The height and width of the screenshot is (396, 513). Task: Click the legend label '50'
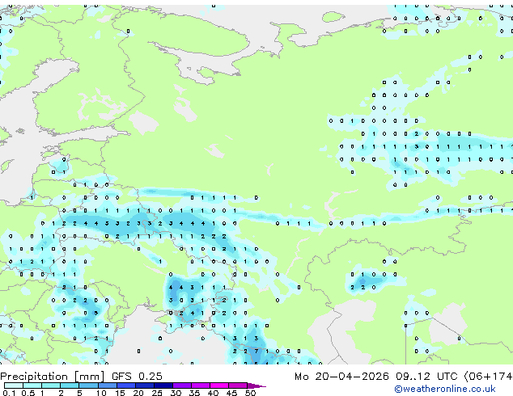pos(250,393)
